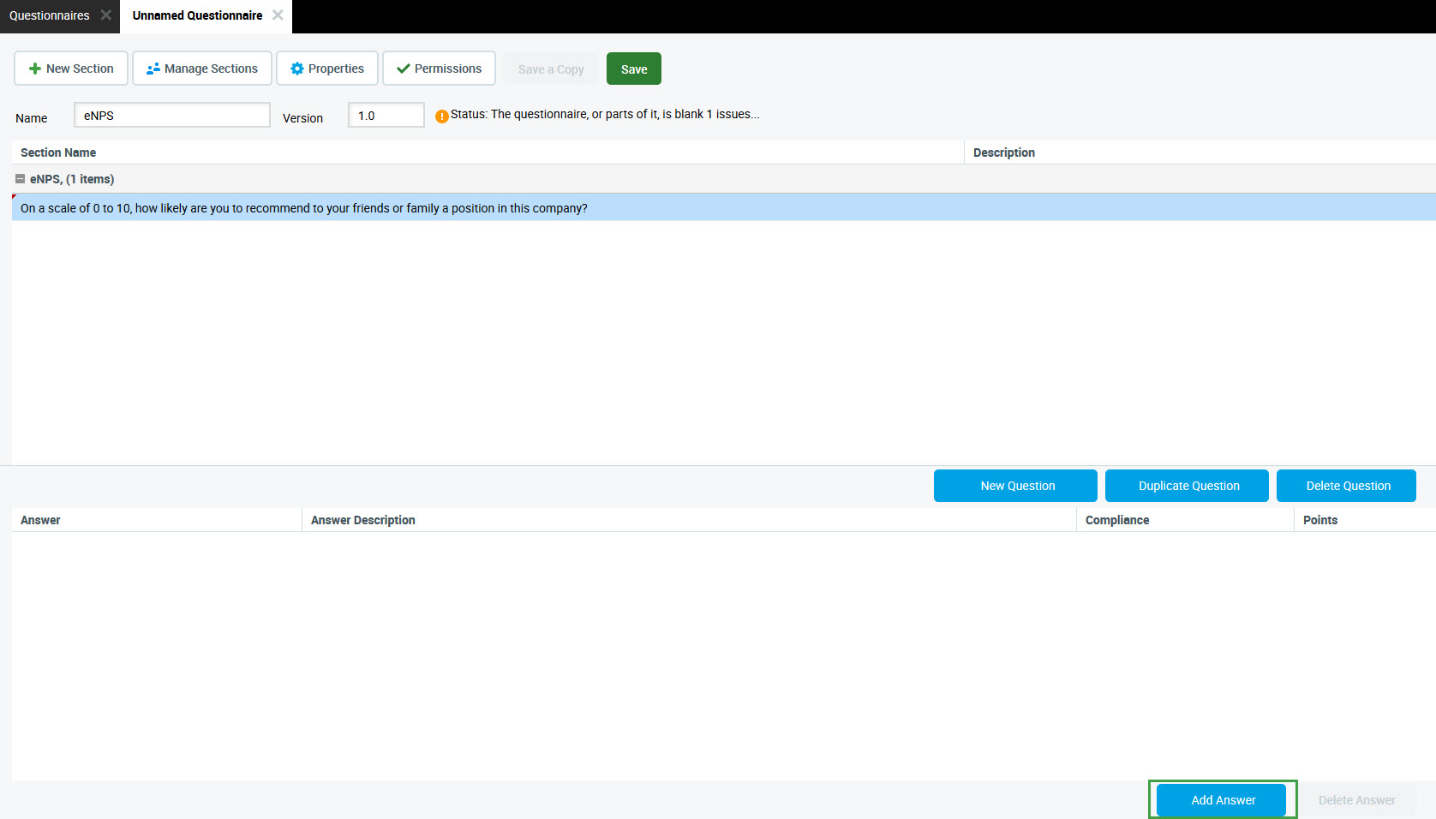Duplicate the selected question
This screenshot has width=1436, height=819.
pyautogui.click(x=1187, y=486)
